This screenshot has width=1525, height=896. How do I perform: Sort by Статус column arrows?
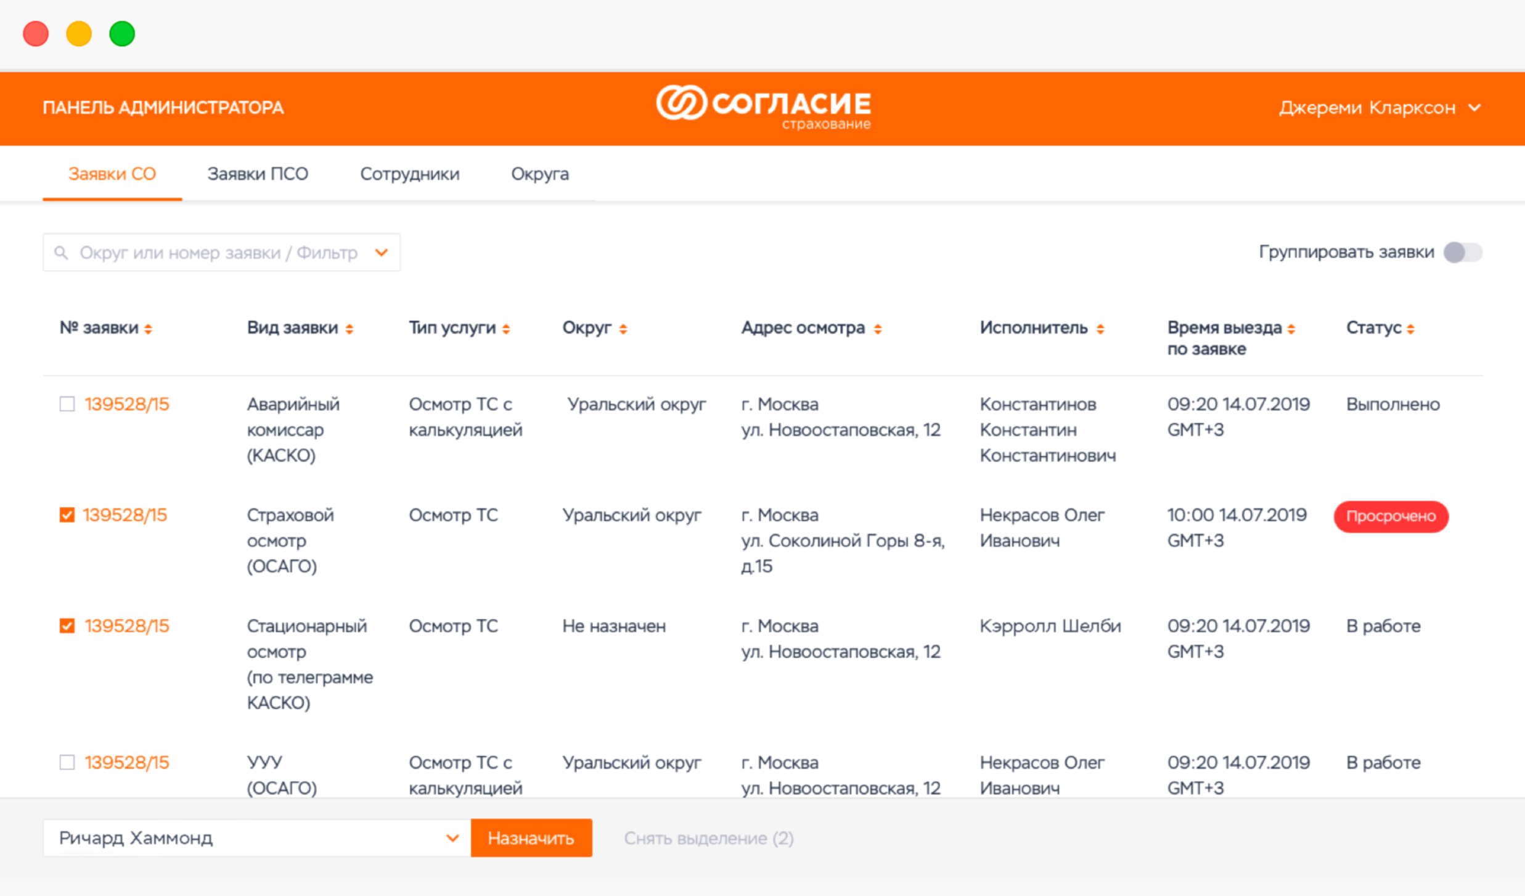pyautogui.click(x=1411, y=329)
